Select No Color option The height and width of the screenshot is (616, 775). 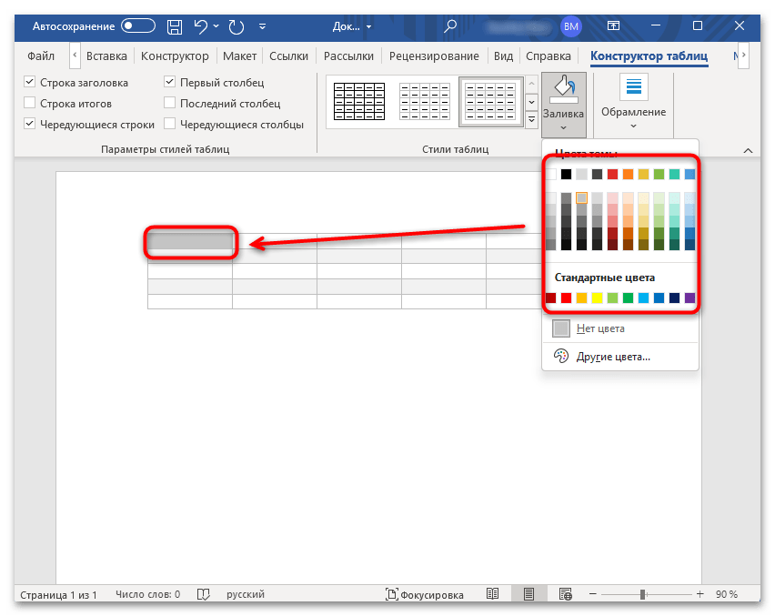click(600, 328)
